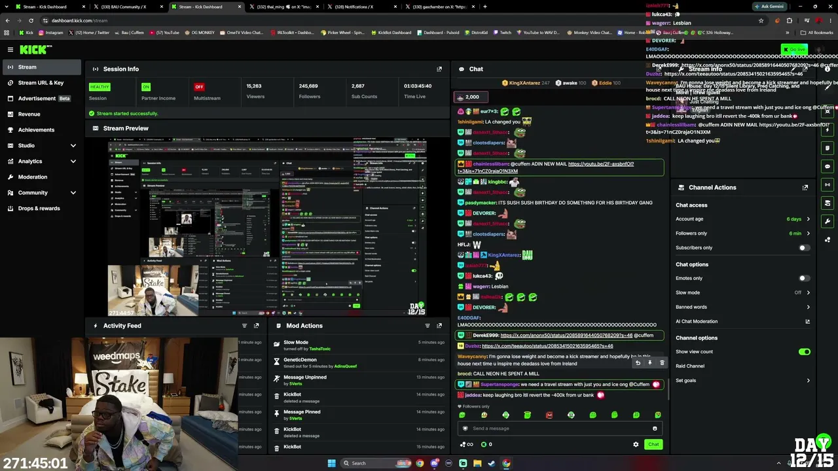Viewport: 838px width, 471px height.
Task: Reload the browser page
Action: (31, 20)
